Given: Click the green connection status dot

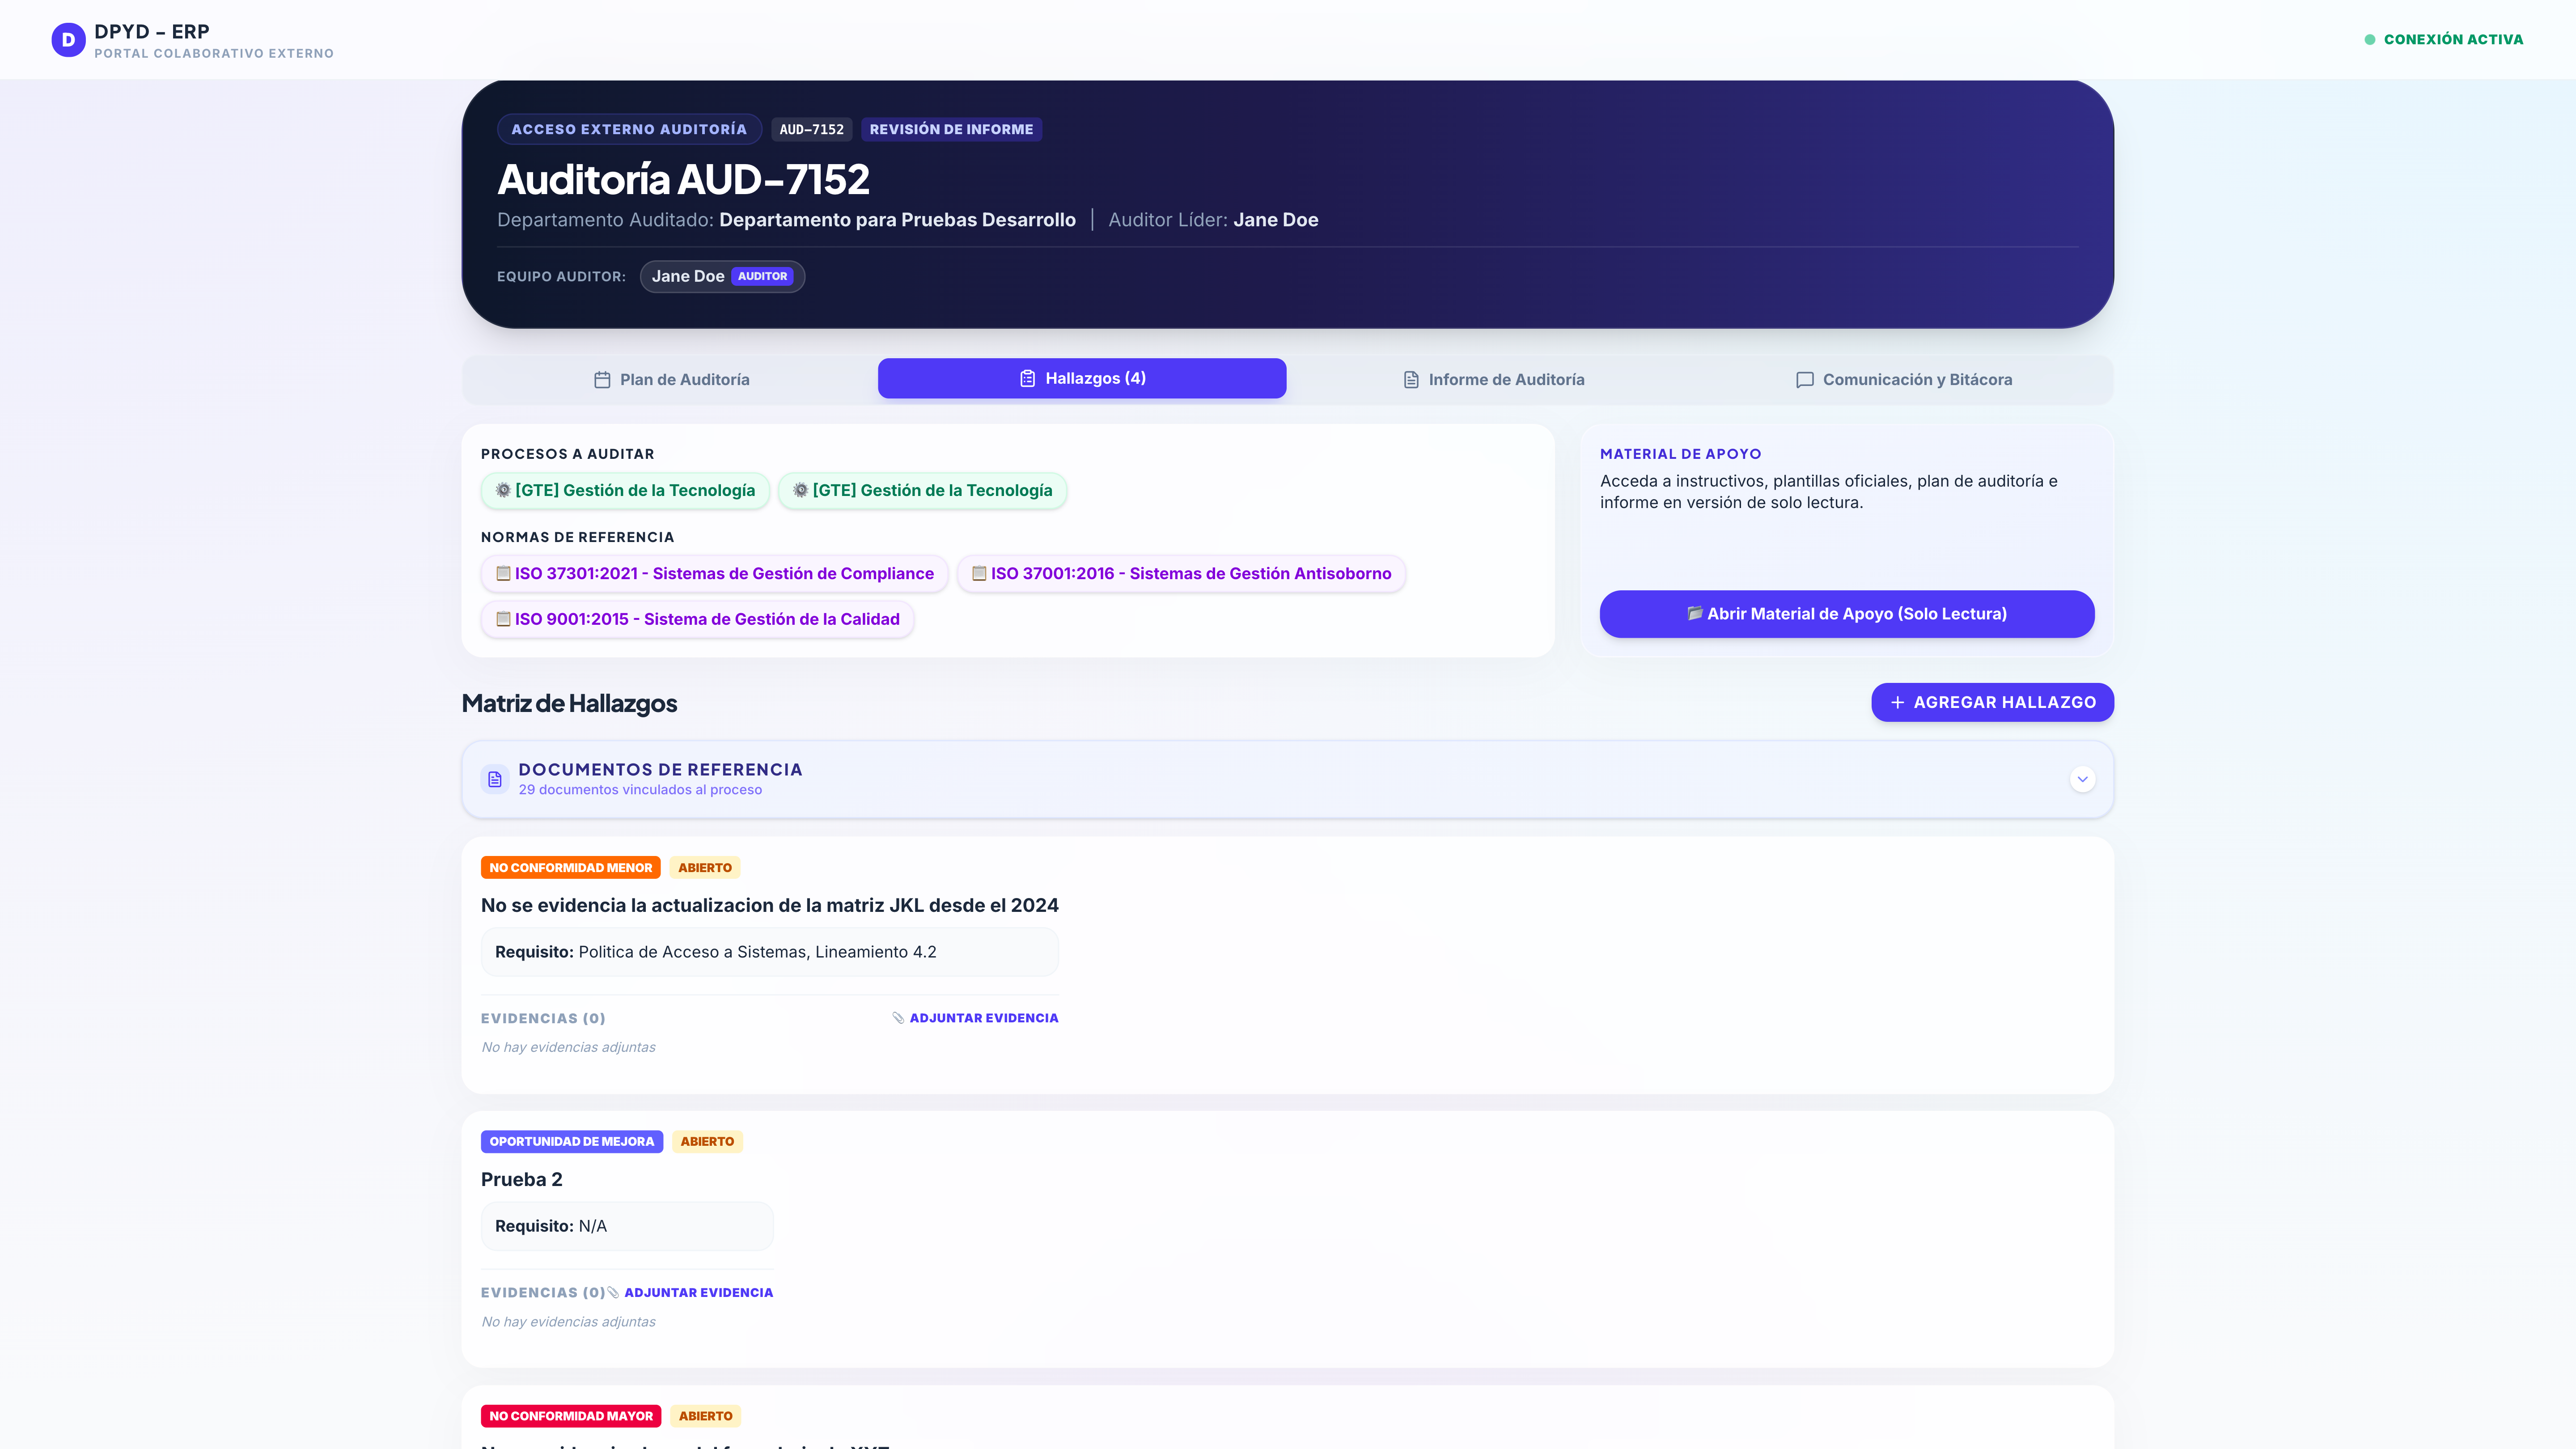Looking at the screenshot, I should pyautogui.click(x=2369, y=40).
